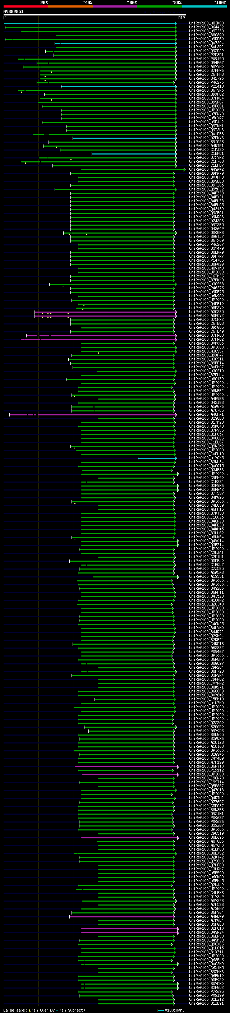Select hit label UniRef100_C1EFC1
This screenshot has height=1013, width=230.
[206, 153]
